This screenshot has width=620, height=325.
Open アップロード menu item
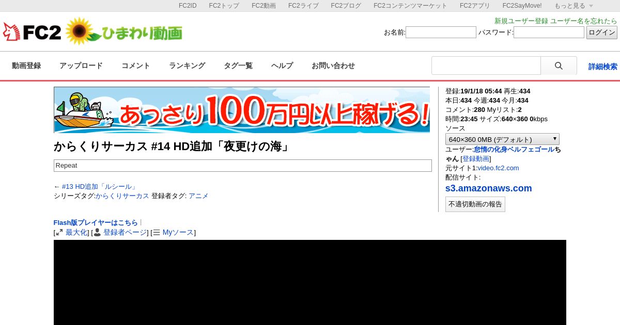coord(81,66)
